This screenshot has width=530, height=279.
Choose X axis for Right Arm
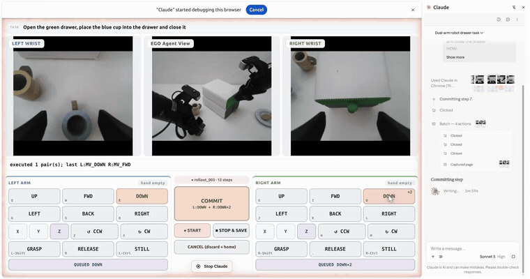(x=265, y=232)
